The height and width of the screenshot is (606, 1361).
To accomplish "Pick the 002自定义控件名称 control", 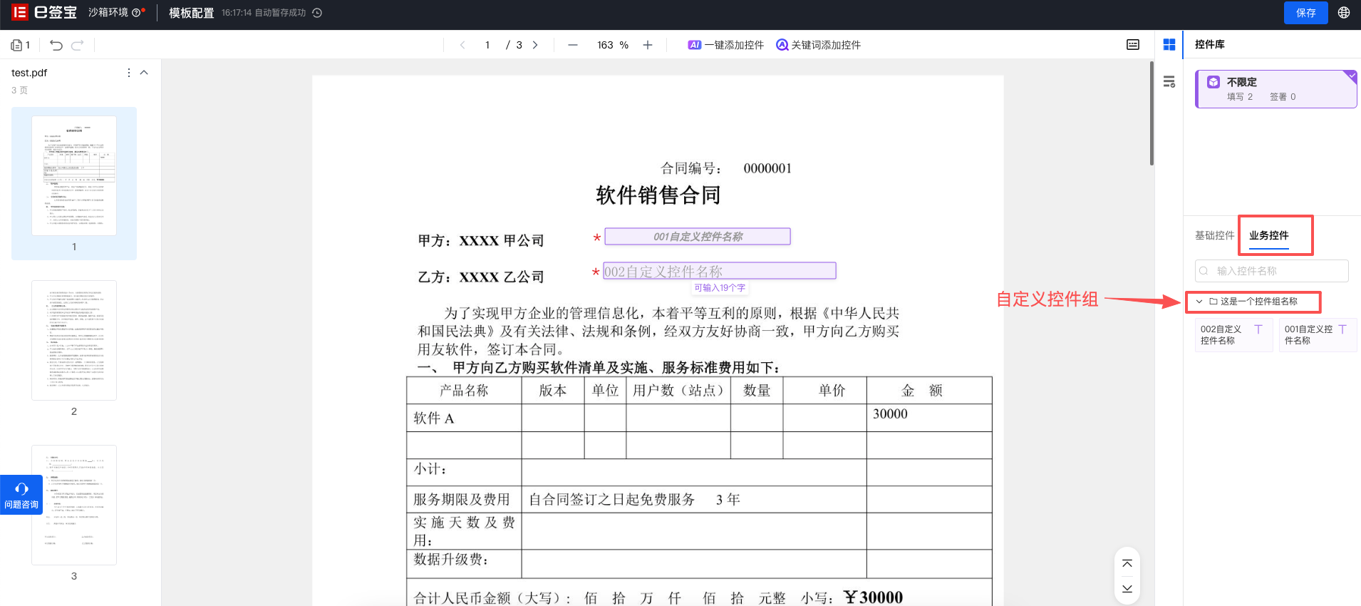I will coord(1234,335).
